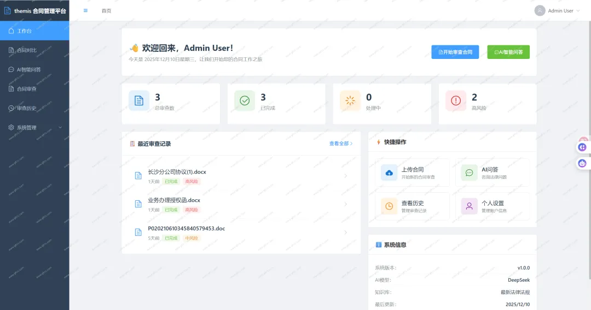Click the 合同对比 sidebar icon

click(11, 50)
